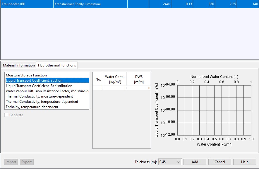
Task: Select Moisture Storage Function in list
Action: (x=47, y=75)
